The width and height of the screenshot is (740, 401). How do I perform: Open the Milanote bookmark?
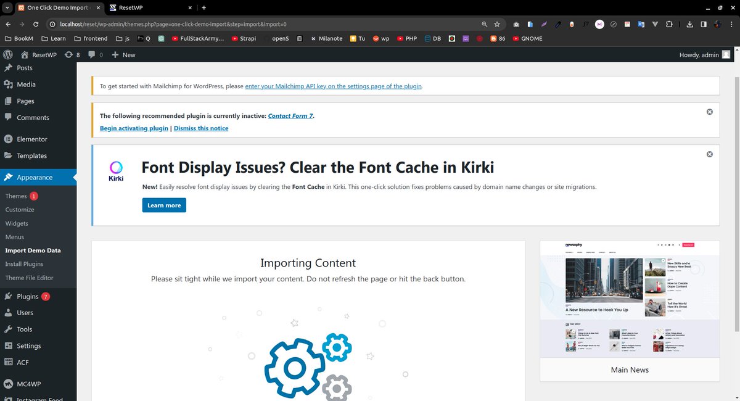pos(326,38)
